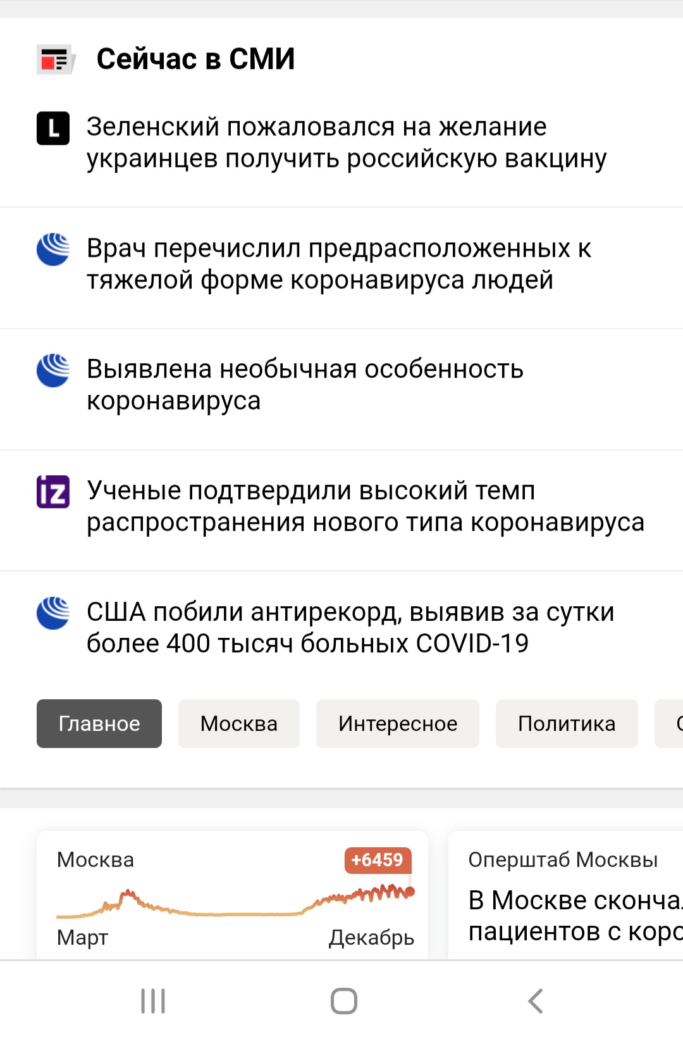Open headline США побили антирекорд COVID-19
The height and width of the screenshot is (1039, 683).
[x=350, y=628]
